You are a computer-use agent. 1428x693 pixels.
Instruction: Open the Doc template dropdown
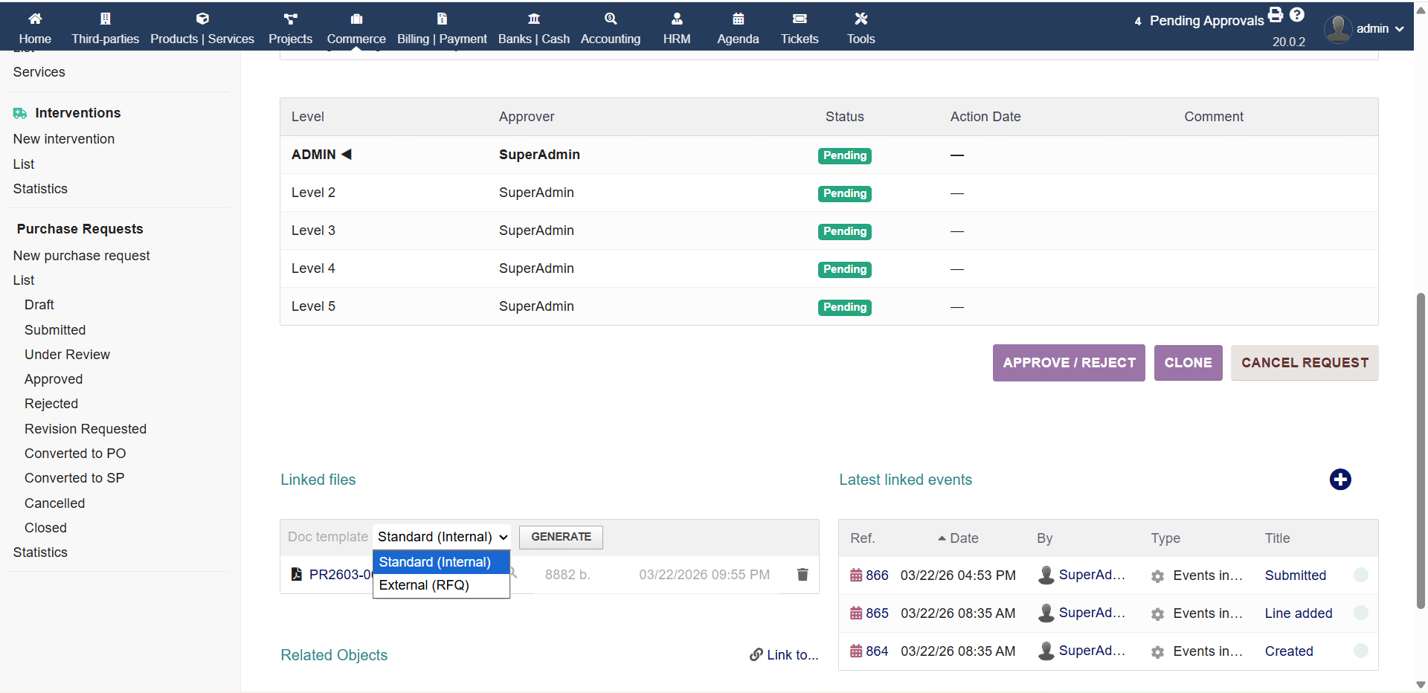point(442,537)
